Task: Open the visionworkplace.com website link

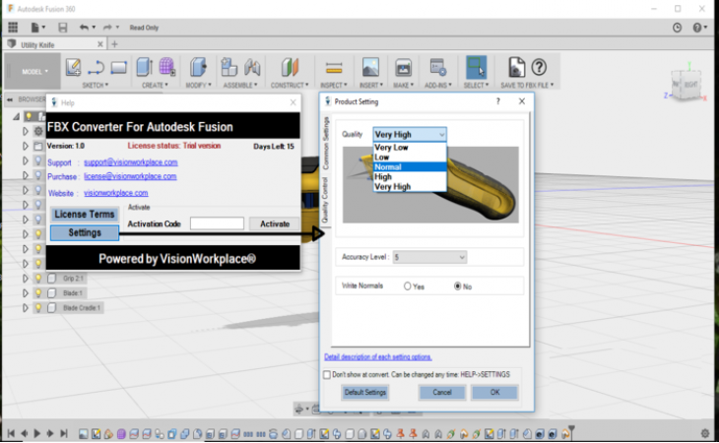Action: 115,193
